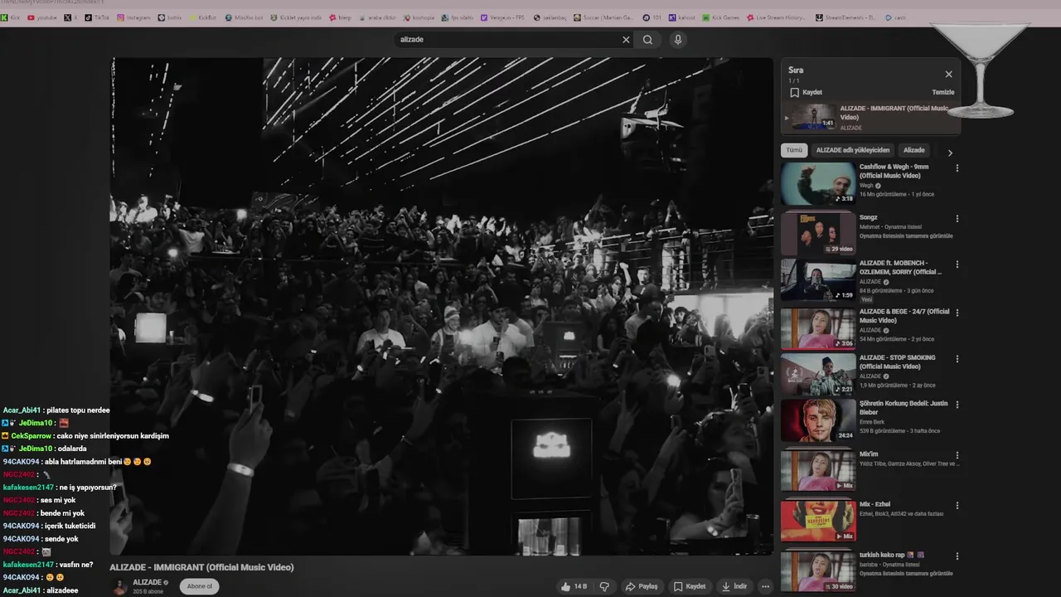Start voice search with microphone

678,40
